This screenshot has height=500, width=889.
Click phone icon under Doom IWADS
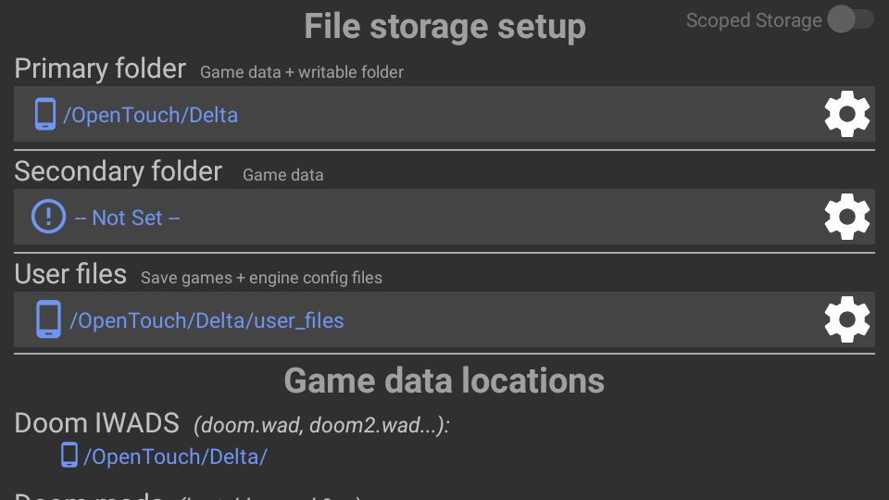point(69,456)
